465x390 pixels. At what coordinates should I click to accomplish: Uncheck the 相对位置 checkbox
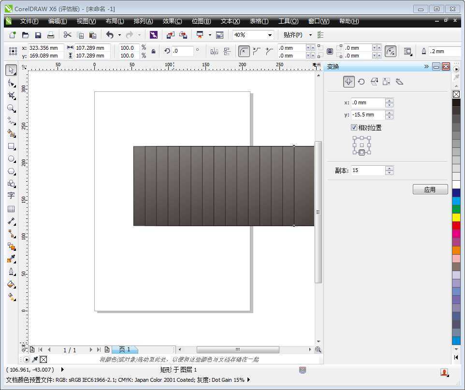click(x=353, y=128)
